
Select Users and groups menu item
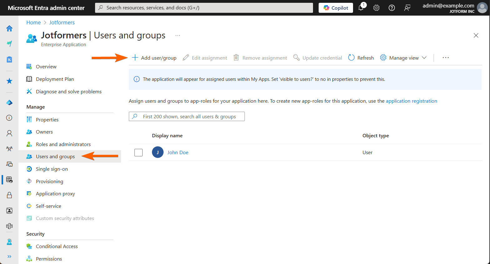click(70, 156)
